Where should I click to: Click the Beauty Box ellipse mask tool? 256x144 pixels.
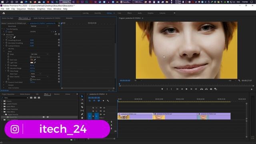7,37
